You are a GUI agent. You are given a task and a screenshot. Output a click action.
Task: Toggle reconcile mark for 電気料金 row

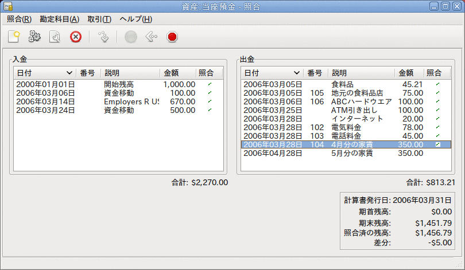tap(437, 127)
